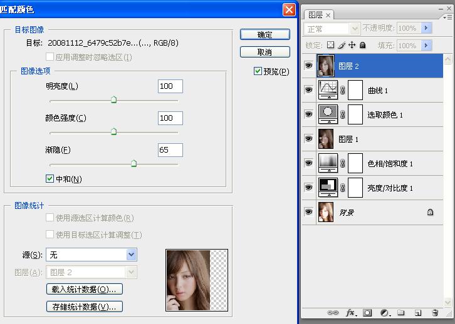
Task: Select the layer named 亮度/对比度 1
Action: click(372, 188)
